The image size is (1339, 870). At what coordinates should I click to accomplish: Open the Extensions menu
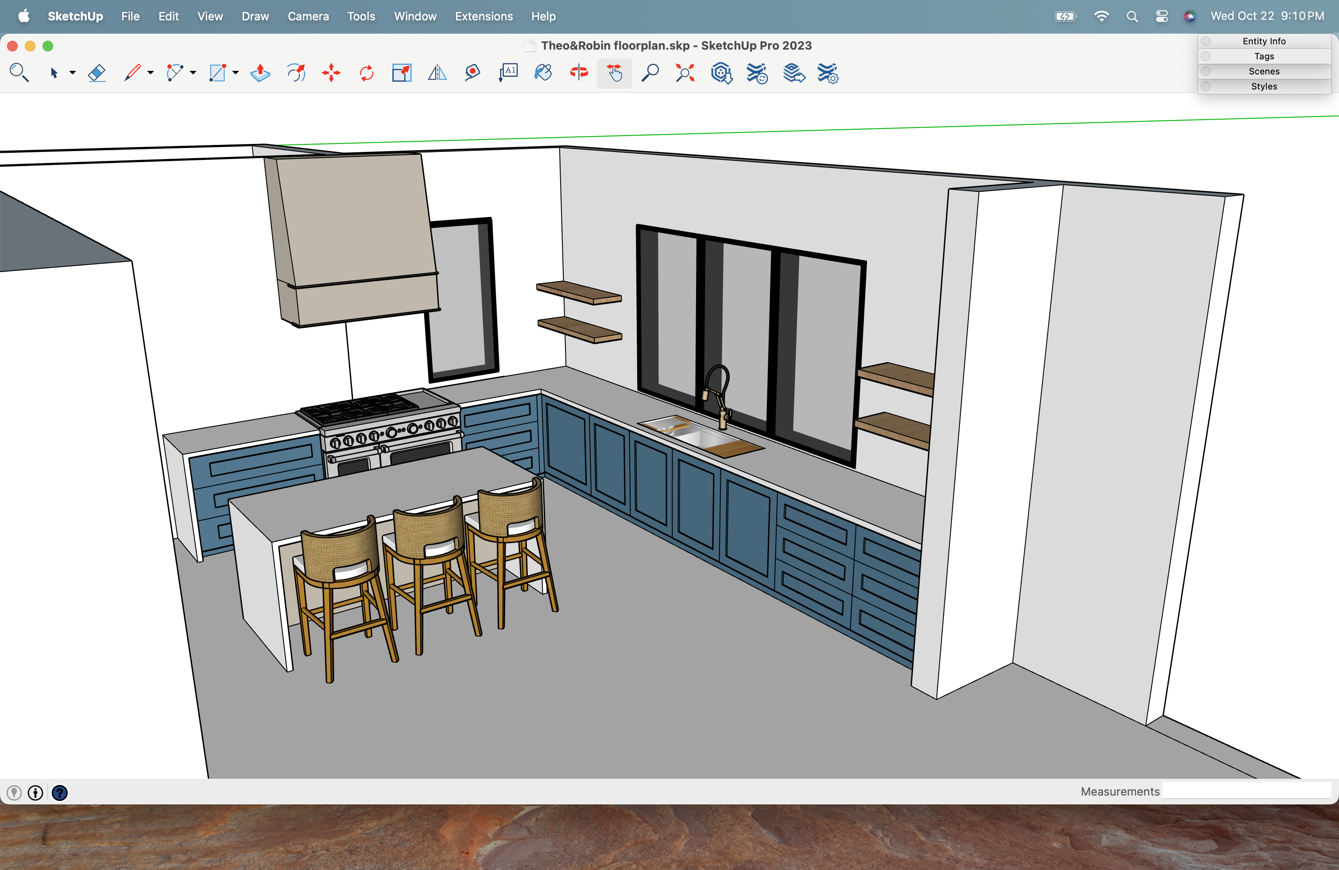point(483,16)
